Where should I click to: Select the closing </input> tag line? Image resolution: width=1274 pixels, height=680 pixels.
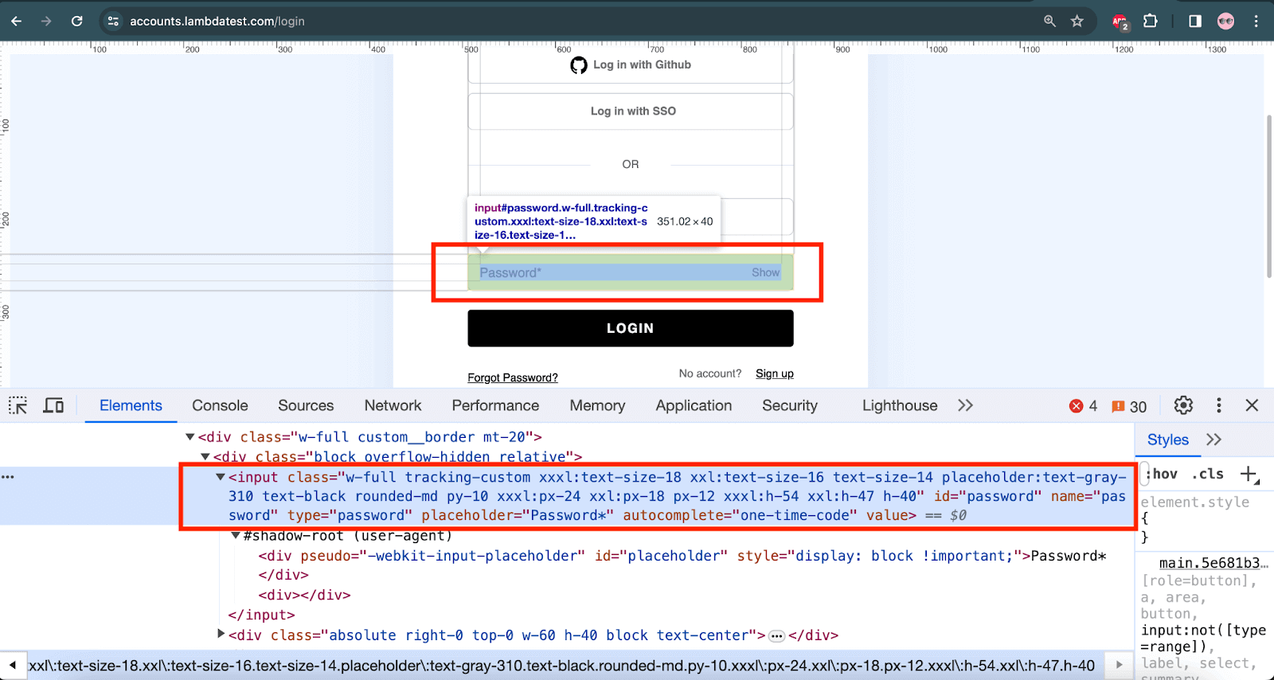[261, 615]
